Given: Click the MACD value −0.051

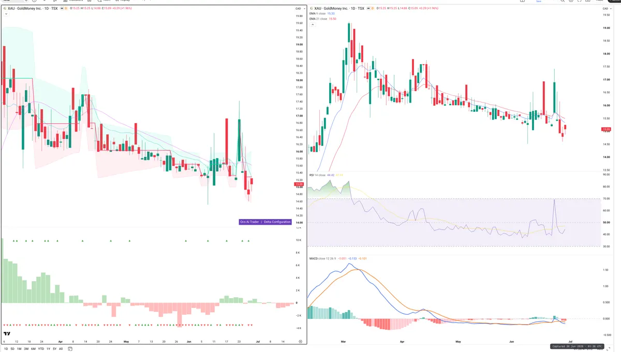Looking at the screenshot, I should [343, 258].
